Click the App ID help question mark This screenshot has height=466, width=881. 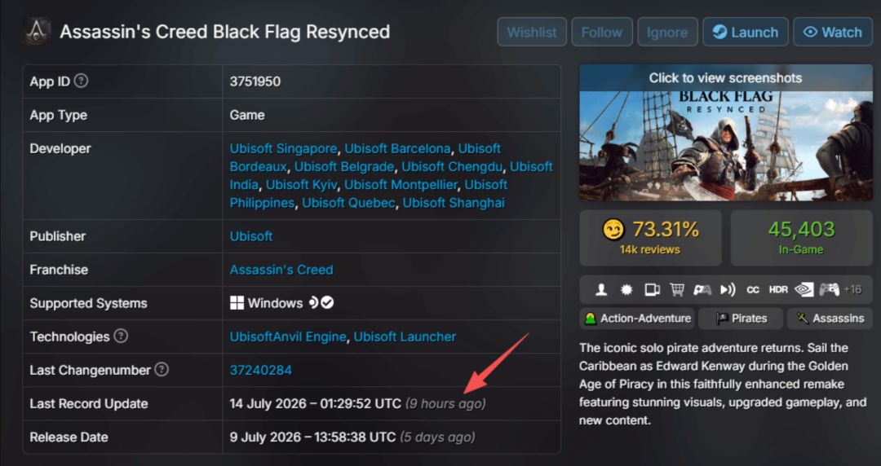(82, 81)
